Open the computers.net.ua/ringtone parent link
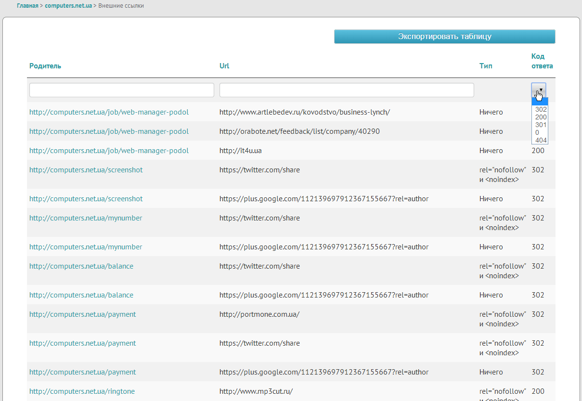This screenshot has height=401, width=582. click(82, 391)
